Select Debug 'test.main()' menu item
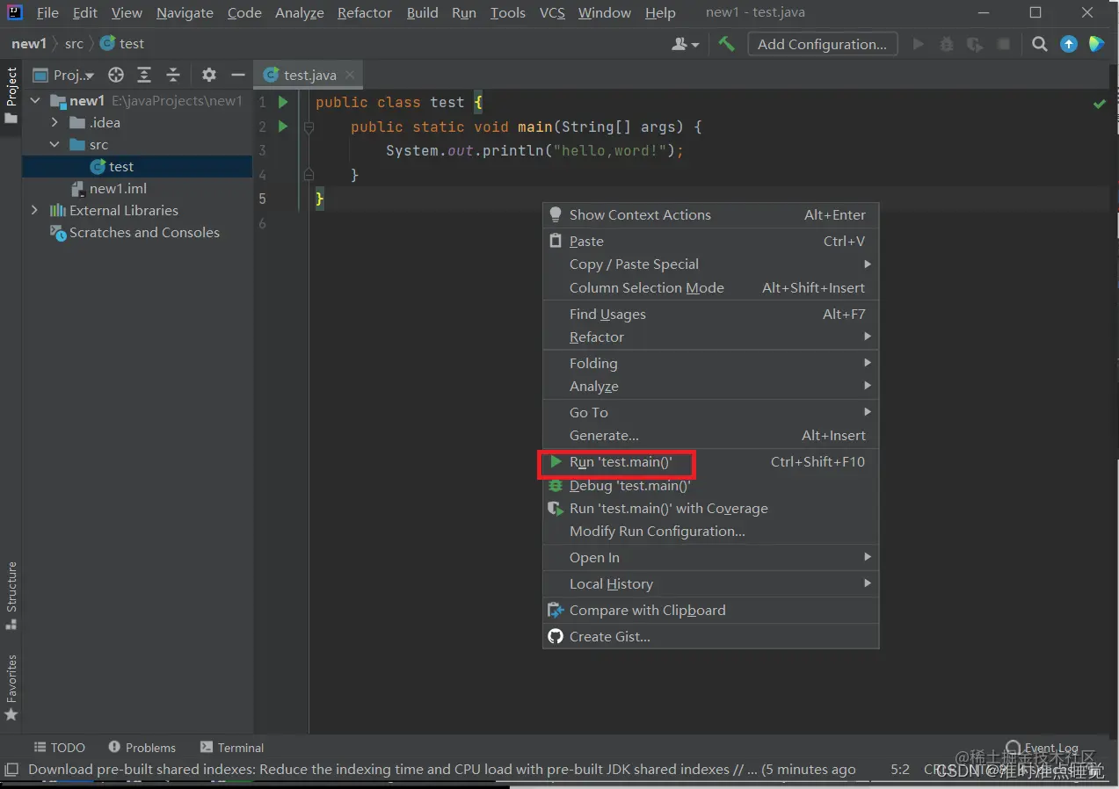This screenshot has width=1119, height=789. 711,486
